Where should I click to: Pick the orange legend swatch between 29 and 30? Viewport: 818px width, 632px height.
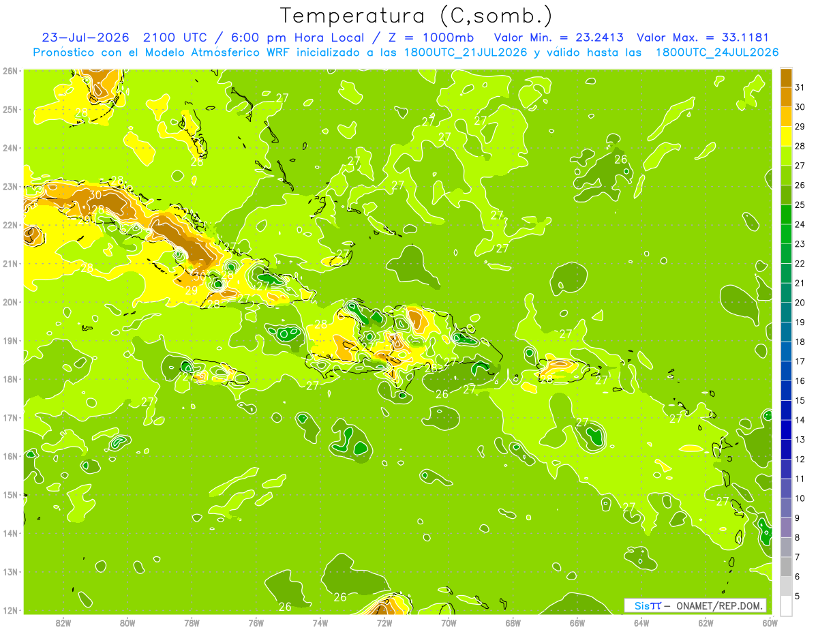coord(786,117)
